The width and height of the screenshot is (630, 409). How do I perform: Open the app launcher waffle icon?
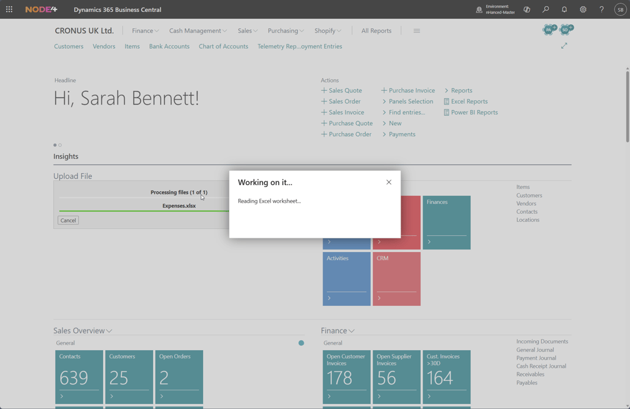(x=9, y=9)
